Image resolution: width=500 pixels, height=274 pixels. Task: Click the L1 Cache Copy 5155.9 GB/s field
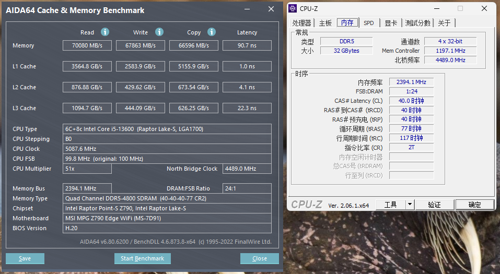pos(193,66)
